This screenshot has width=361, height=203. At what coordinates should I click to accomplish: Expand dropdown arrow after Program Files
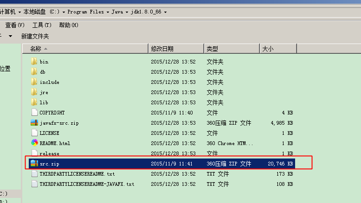(x=108, y=12)
